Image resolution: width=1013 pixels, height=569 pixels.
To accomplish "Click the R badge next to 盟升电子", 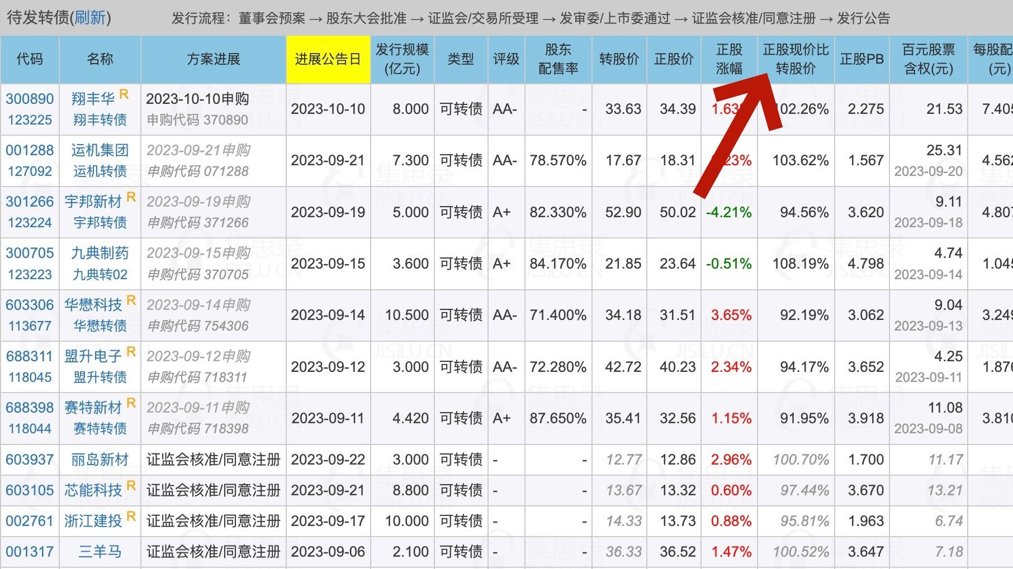I will point(130,352).
